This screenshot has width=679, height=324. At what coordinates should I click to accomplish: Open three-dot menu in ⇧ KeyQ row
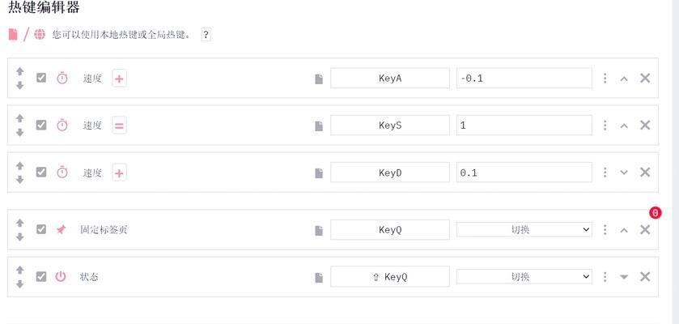[605, 277]
